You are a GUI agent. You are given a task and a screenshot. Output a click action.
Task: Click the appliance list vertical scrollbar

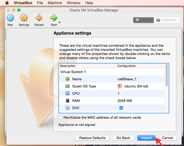[167, 75]
